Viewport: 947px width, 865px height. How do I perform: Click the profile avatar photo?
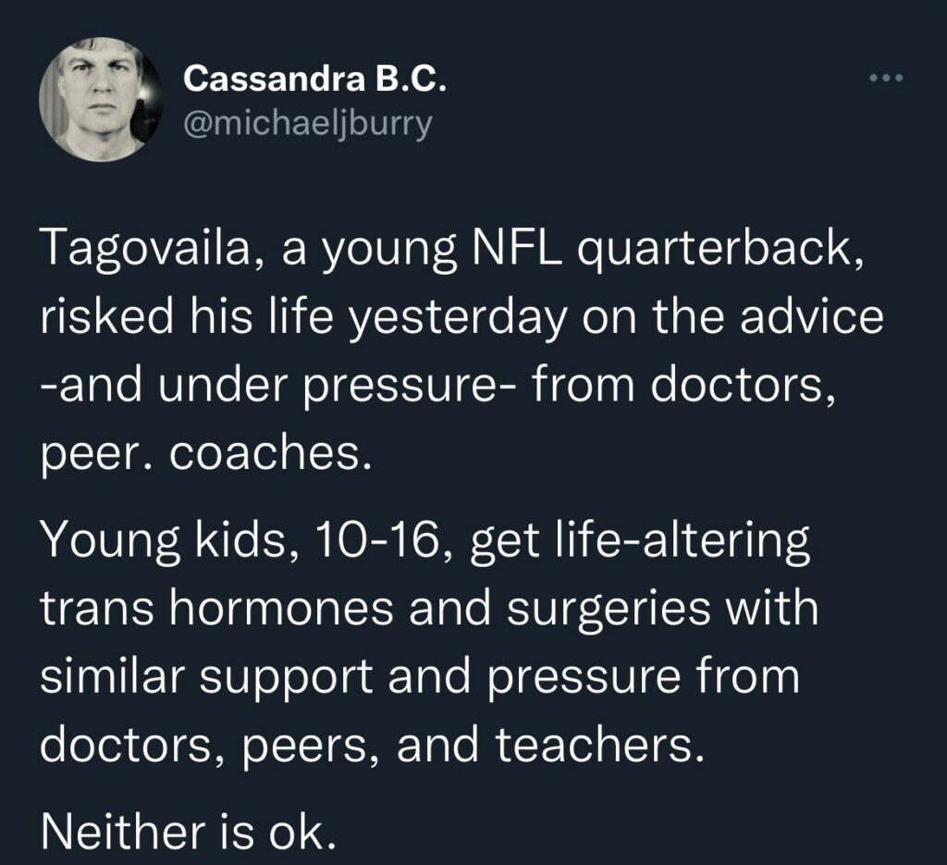click(x=100, y=99)
